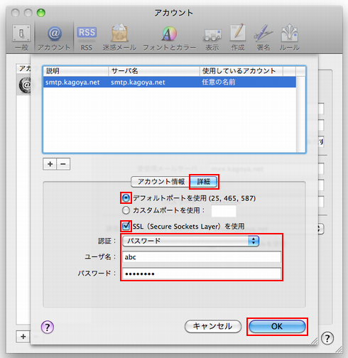Remove selected SMTP server with minus button
Viewport: 348px width, 358px height.
coord(63,164)
